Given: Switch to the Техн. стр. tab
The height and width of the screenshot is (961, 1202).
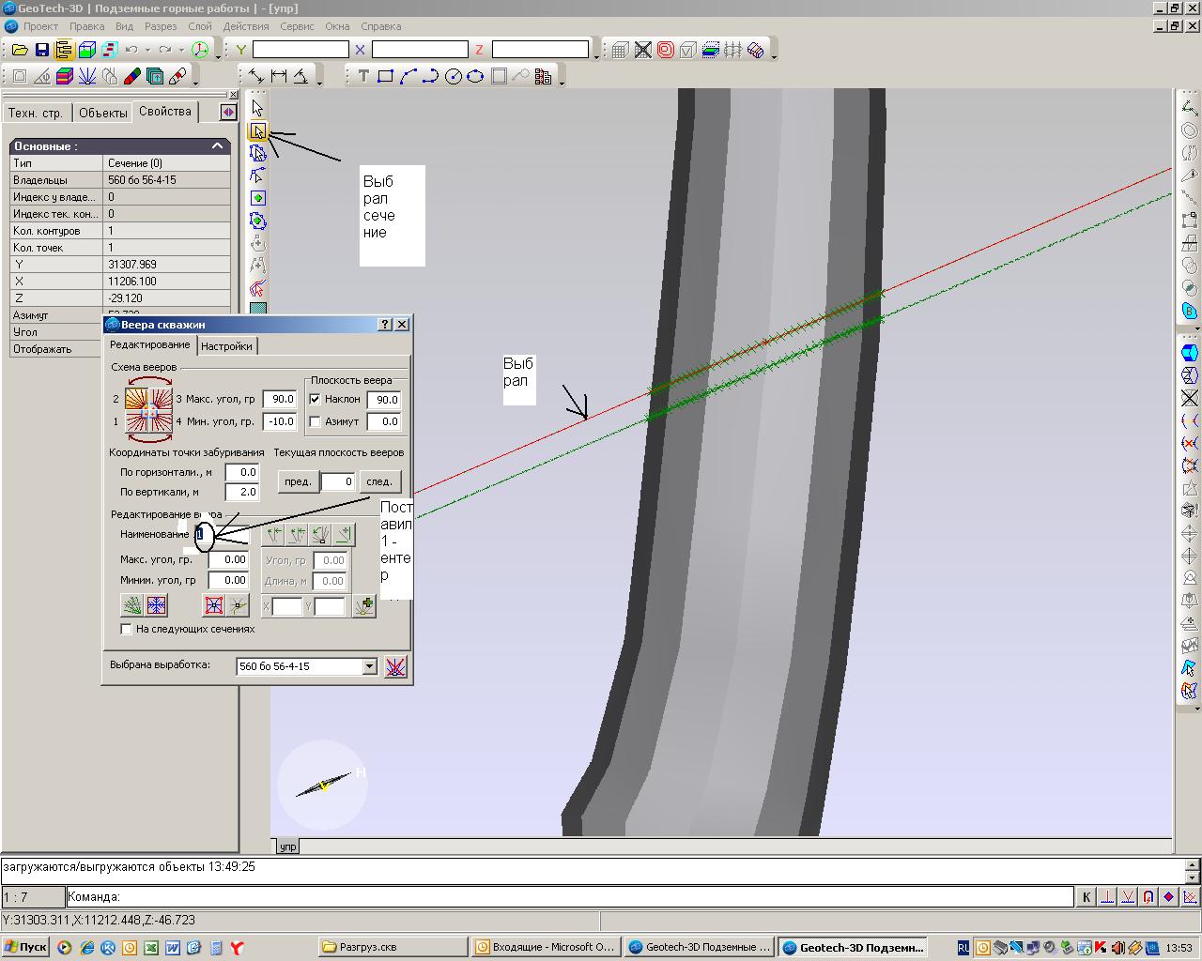Looking at the screenshot, I should 36,113.
